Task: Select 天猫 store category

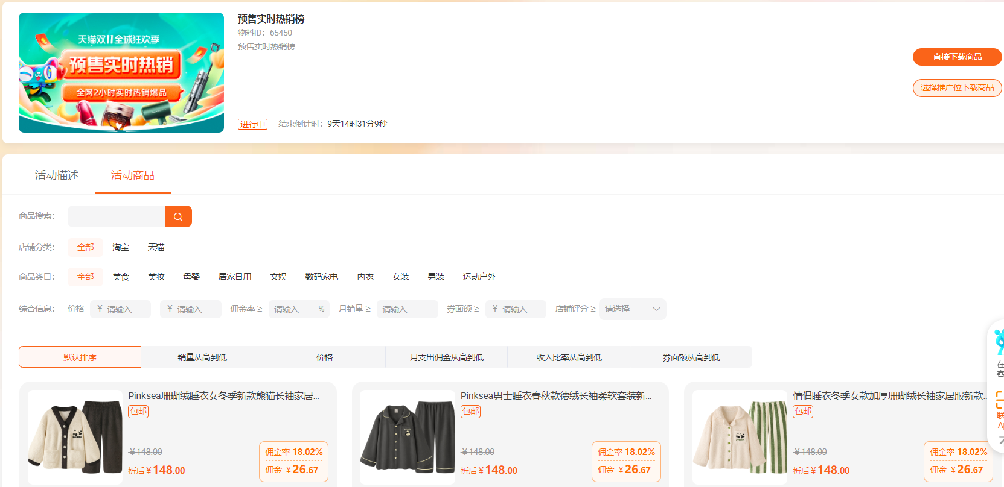Action: 156,247
